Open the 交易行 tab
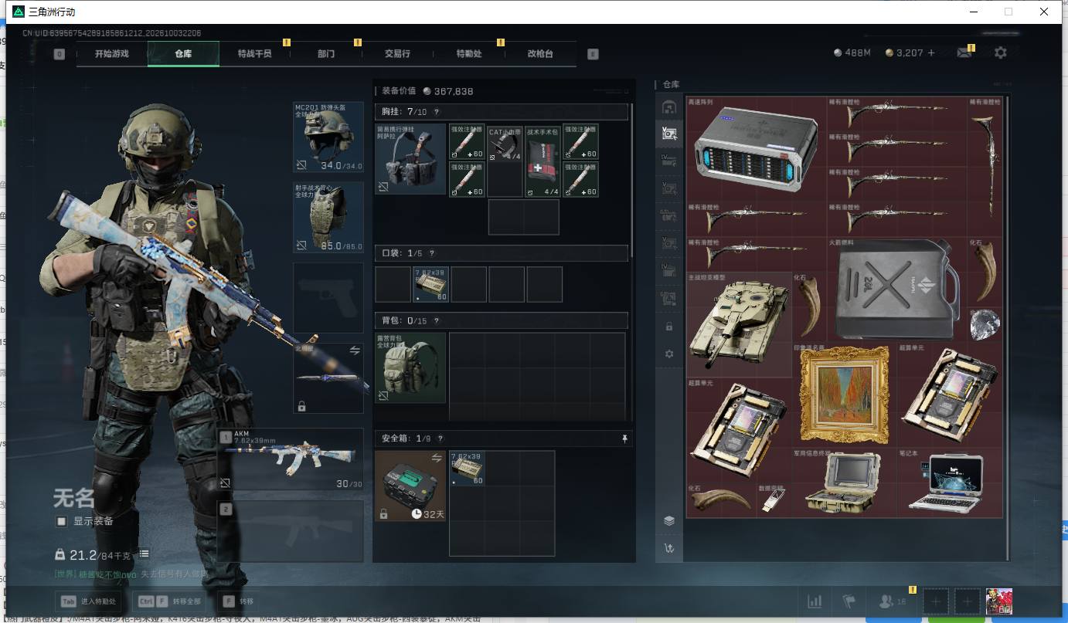Screen dimensions: 1068x623 (x=397, y=54)
